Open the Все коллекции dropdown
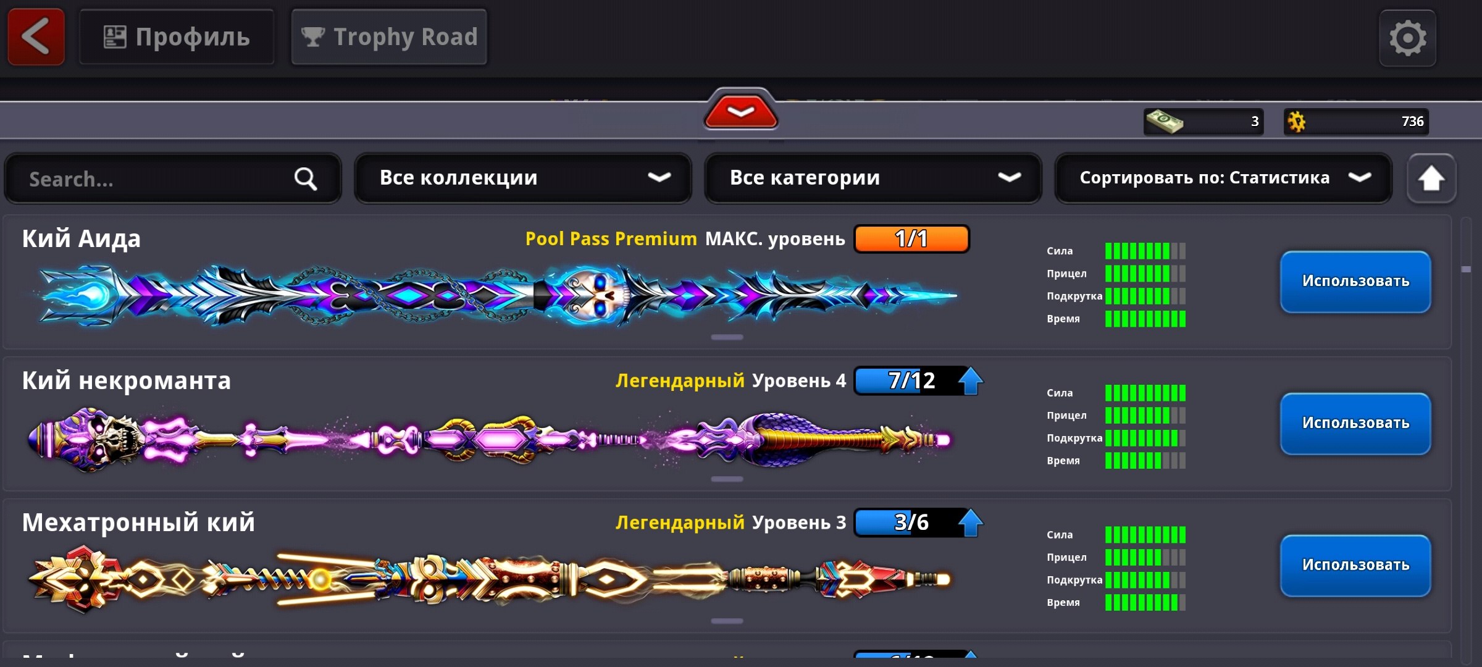The width and height of the screenshot is (1482, 667). click(523, 178)
